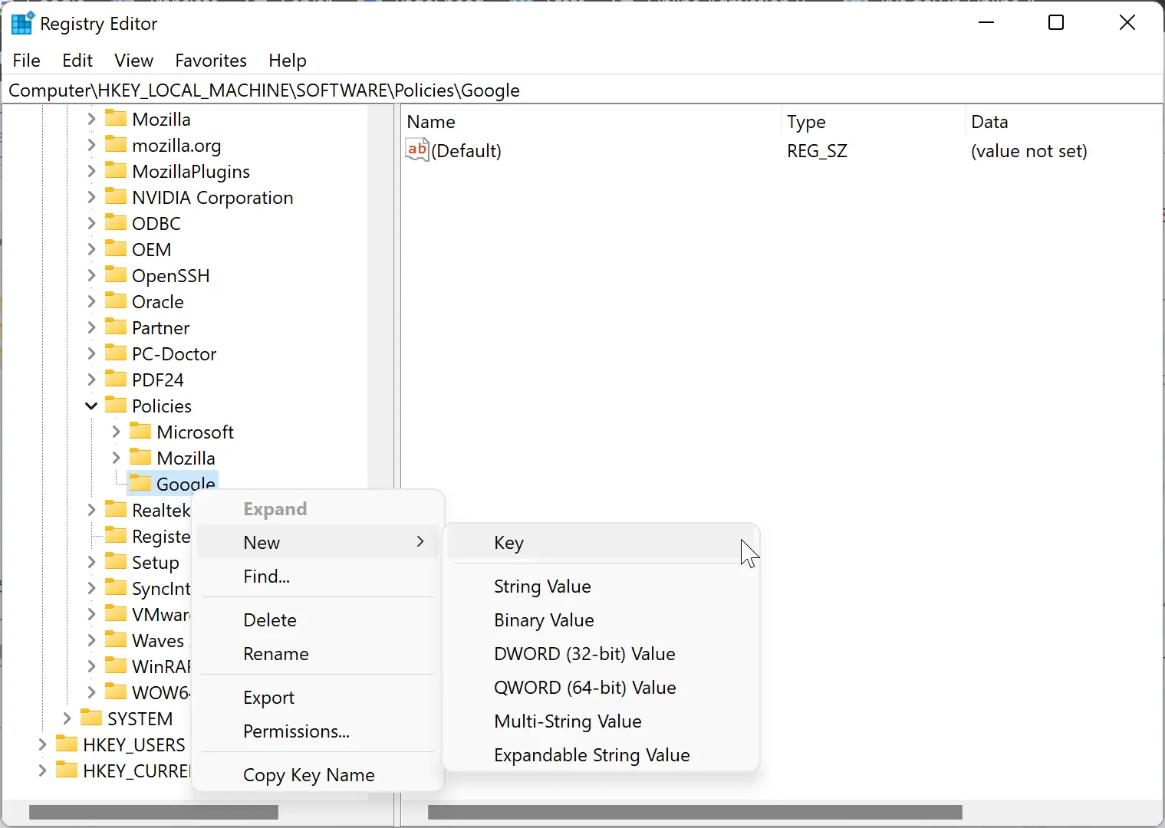Click the Data column header
The width and height of the screenshot is (1165, 828).
pyautogui.click(x=989, y=122)
